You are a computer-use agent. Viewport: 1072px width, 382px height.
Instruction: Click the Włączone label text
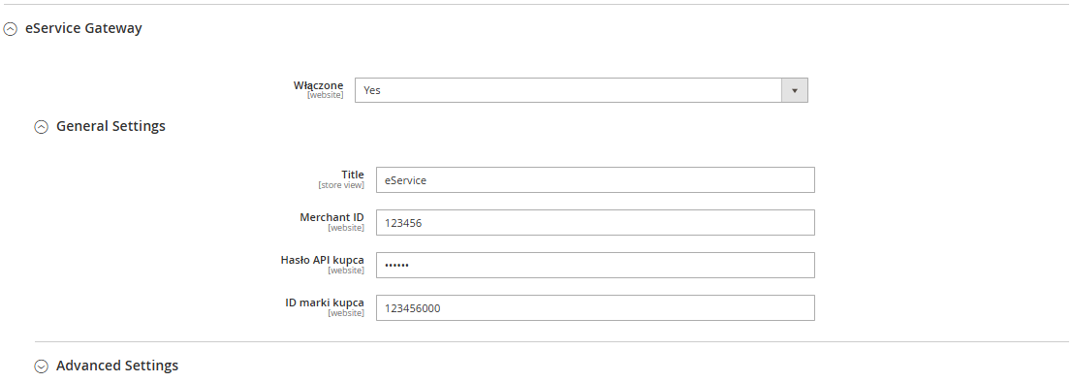click(x=319, y=85)
